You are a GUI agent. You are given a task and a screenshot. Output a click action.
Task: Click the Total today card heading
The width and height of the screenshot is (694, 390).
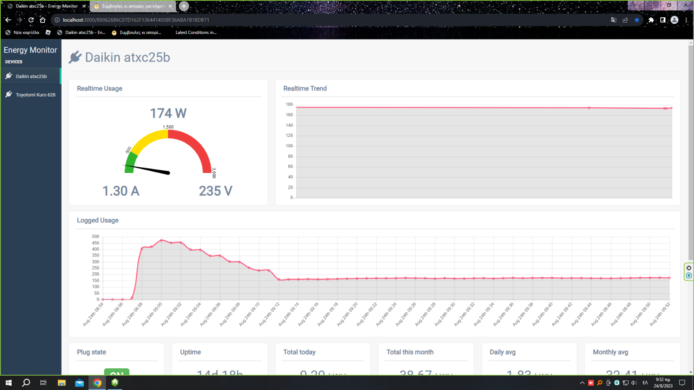coord(299,352)
